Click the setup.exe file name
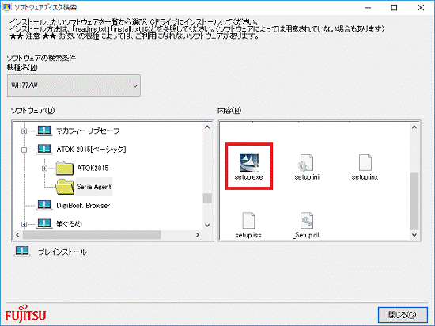435x326 pixels. 248,177
